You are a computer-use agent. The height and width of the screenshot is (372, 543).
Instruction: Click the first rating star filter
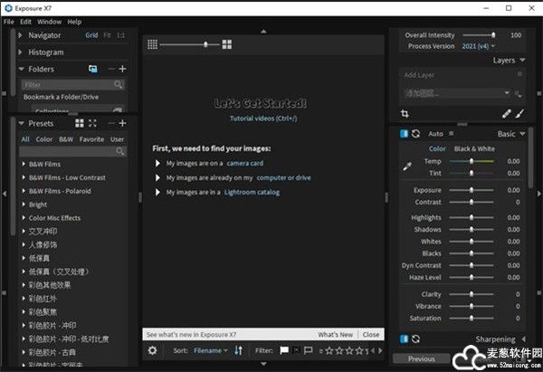[x=329, y=351]
